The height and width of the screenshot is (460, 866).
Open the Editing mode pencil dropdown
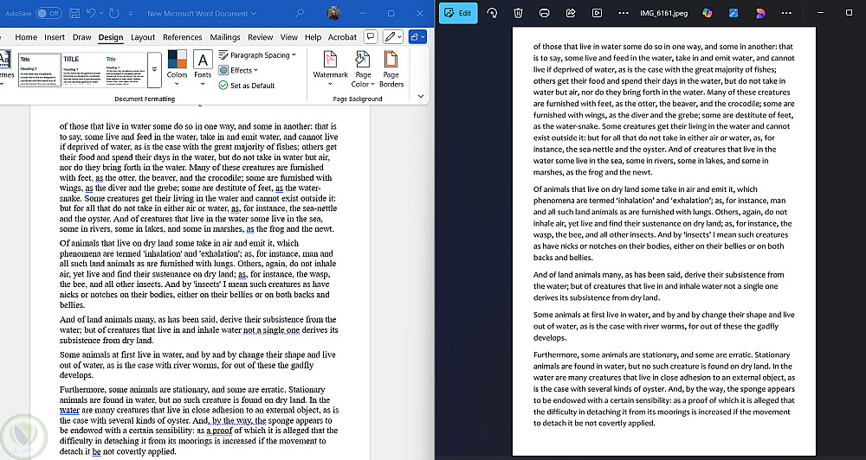pyautogui.click(x=393, y=37)
